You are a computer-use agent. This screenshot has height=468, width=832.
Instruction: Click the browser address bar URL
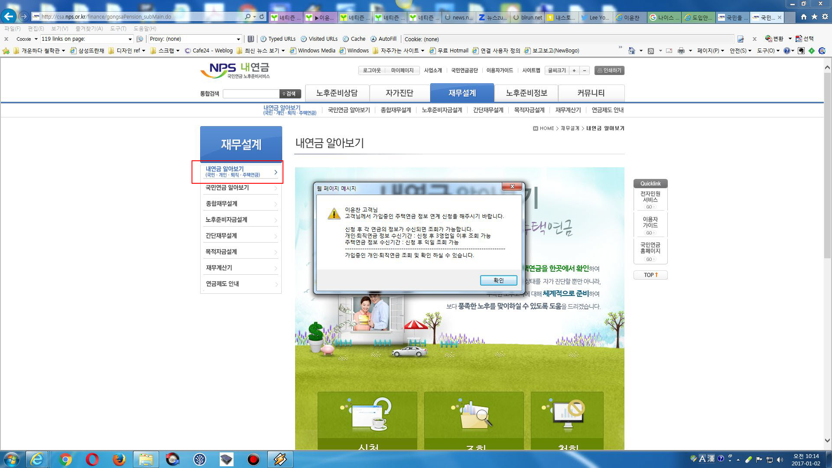tap(106, 17)
